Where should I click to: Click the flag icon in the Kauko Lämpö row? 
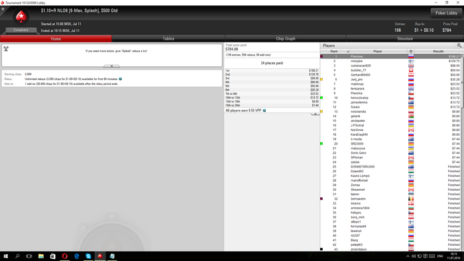coord(411,176)
